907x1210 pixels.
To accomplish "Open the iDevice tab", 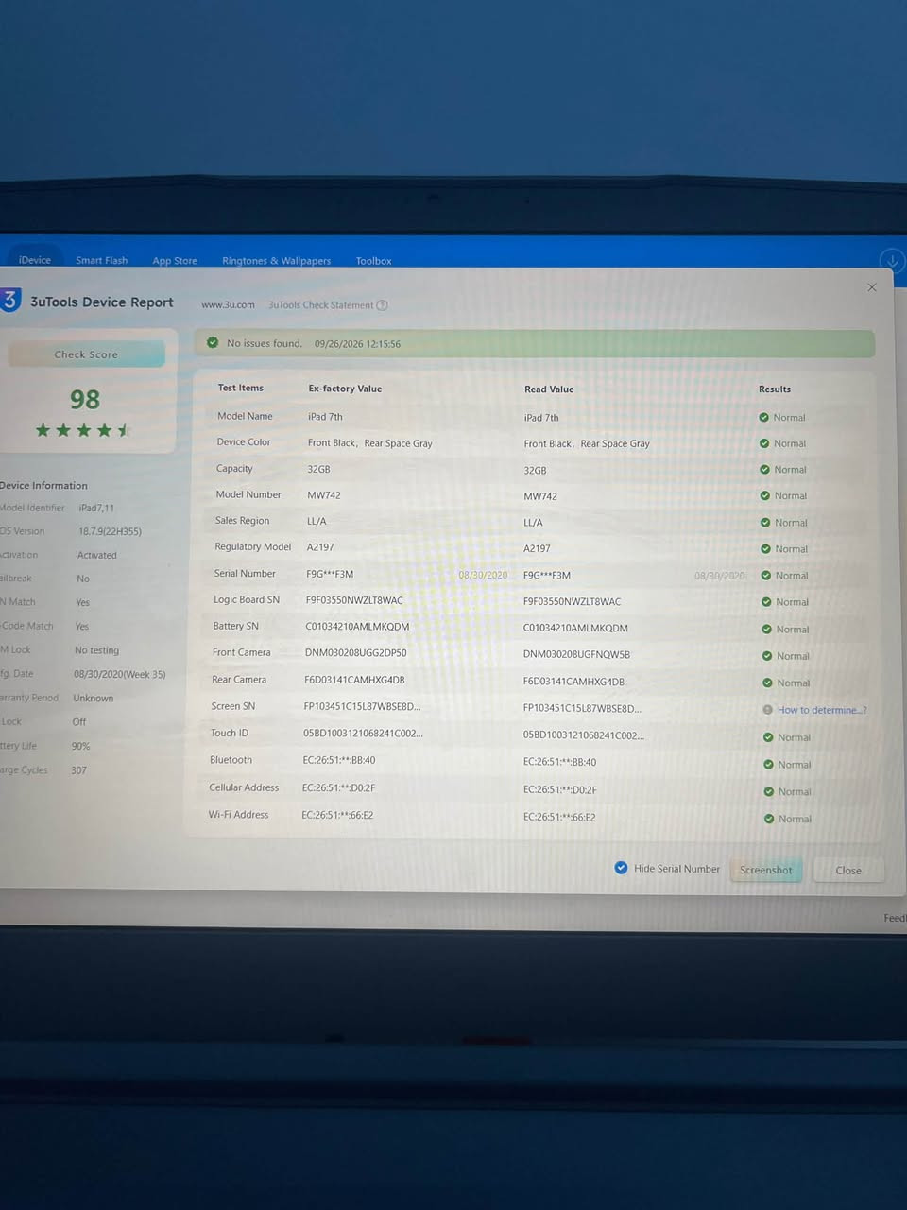I will [35, 260].
